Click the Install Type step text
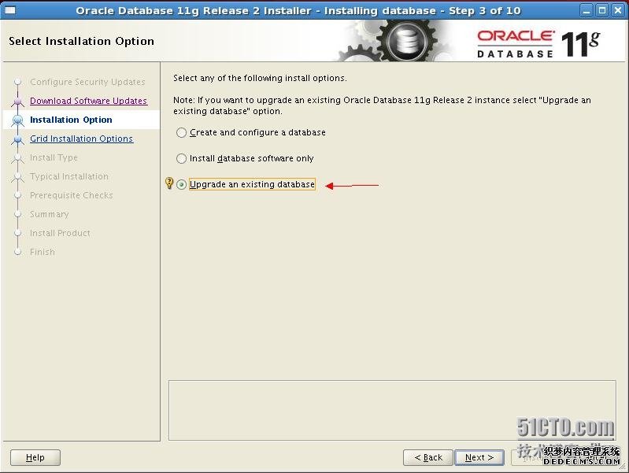Image resolution: width=629 pixels, height=473 pixels. pos(54,157)
